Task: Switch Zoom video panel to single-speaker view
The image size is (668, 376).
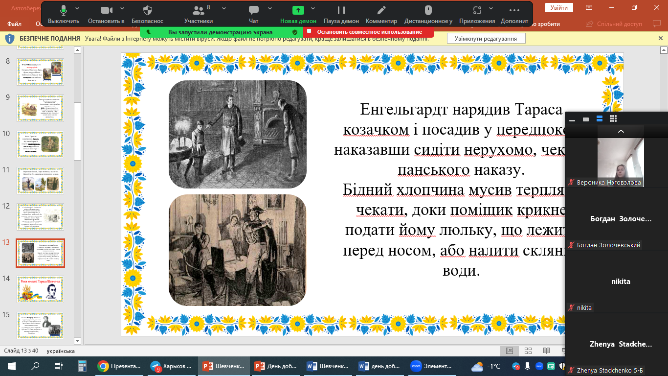Action: [x=585, y=119]
